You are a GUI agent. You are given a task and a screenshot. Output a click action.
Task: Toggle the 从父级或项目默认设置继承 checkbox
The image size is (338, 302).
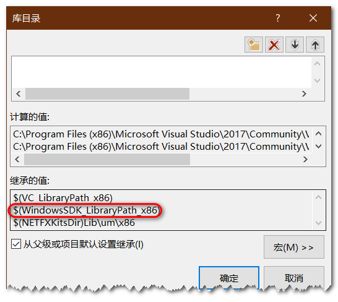pyautogui.click(x=16, y=244)
